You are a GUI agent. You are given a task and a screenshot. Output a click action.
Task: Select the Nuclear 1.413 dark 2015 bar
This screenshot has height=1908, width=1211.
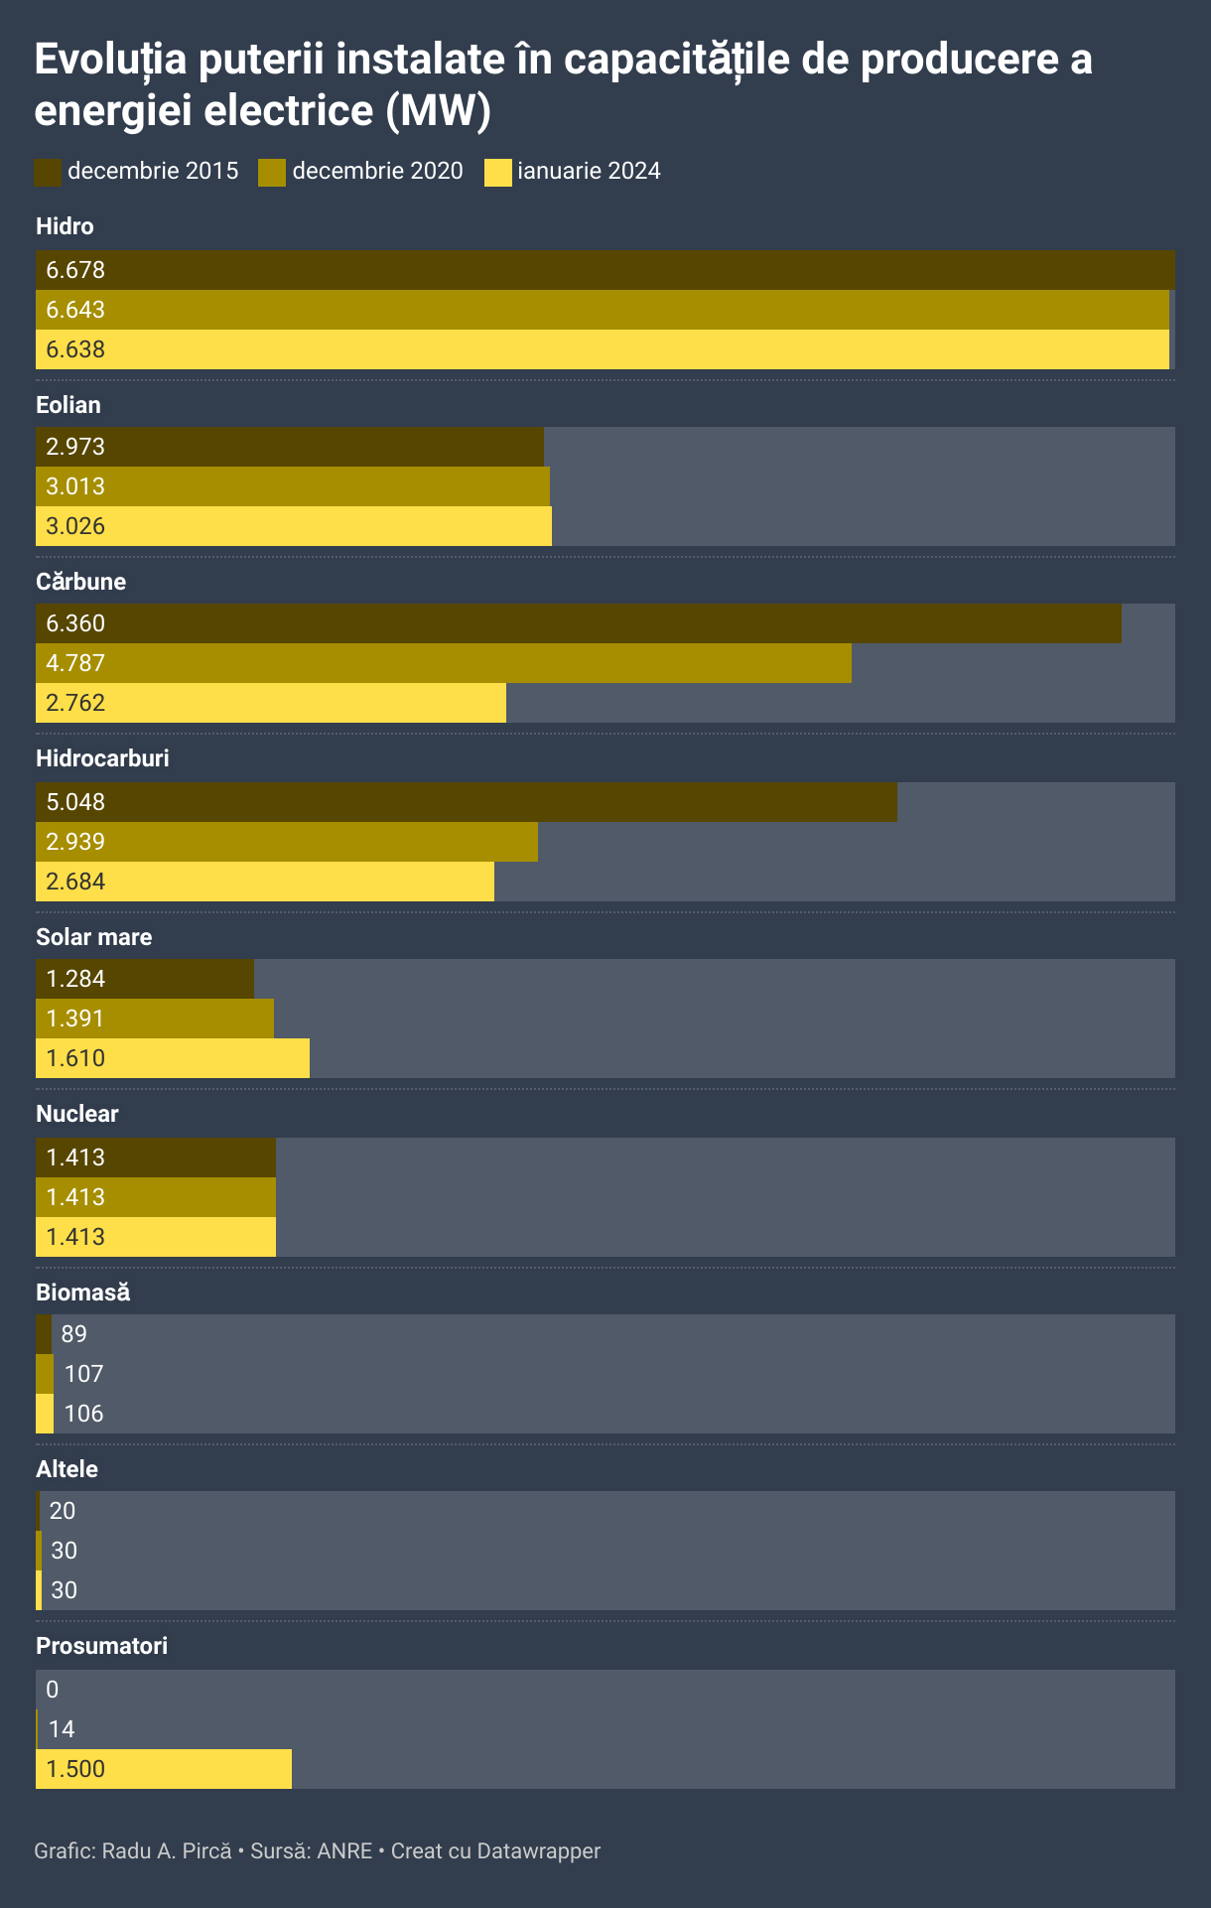click(156, 1158)
